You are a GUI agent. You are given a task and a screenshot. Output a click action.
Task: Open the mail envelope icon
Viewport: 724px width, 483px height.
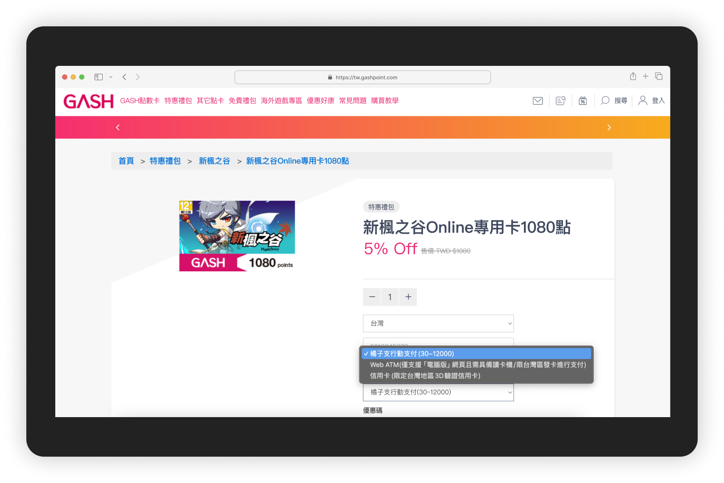point(538,101)
